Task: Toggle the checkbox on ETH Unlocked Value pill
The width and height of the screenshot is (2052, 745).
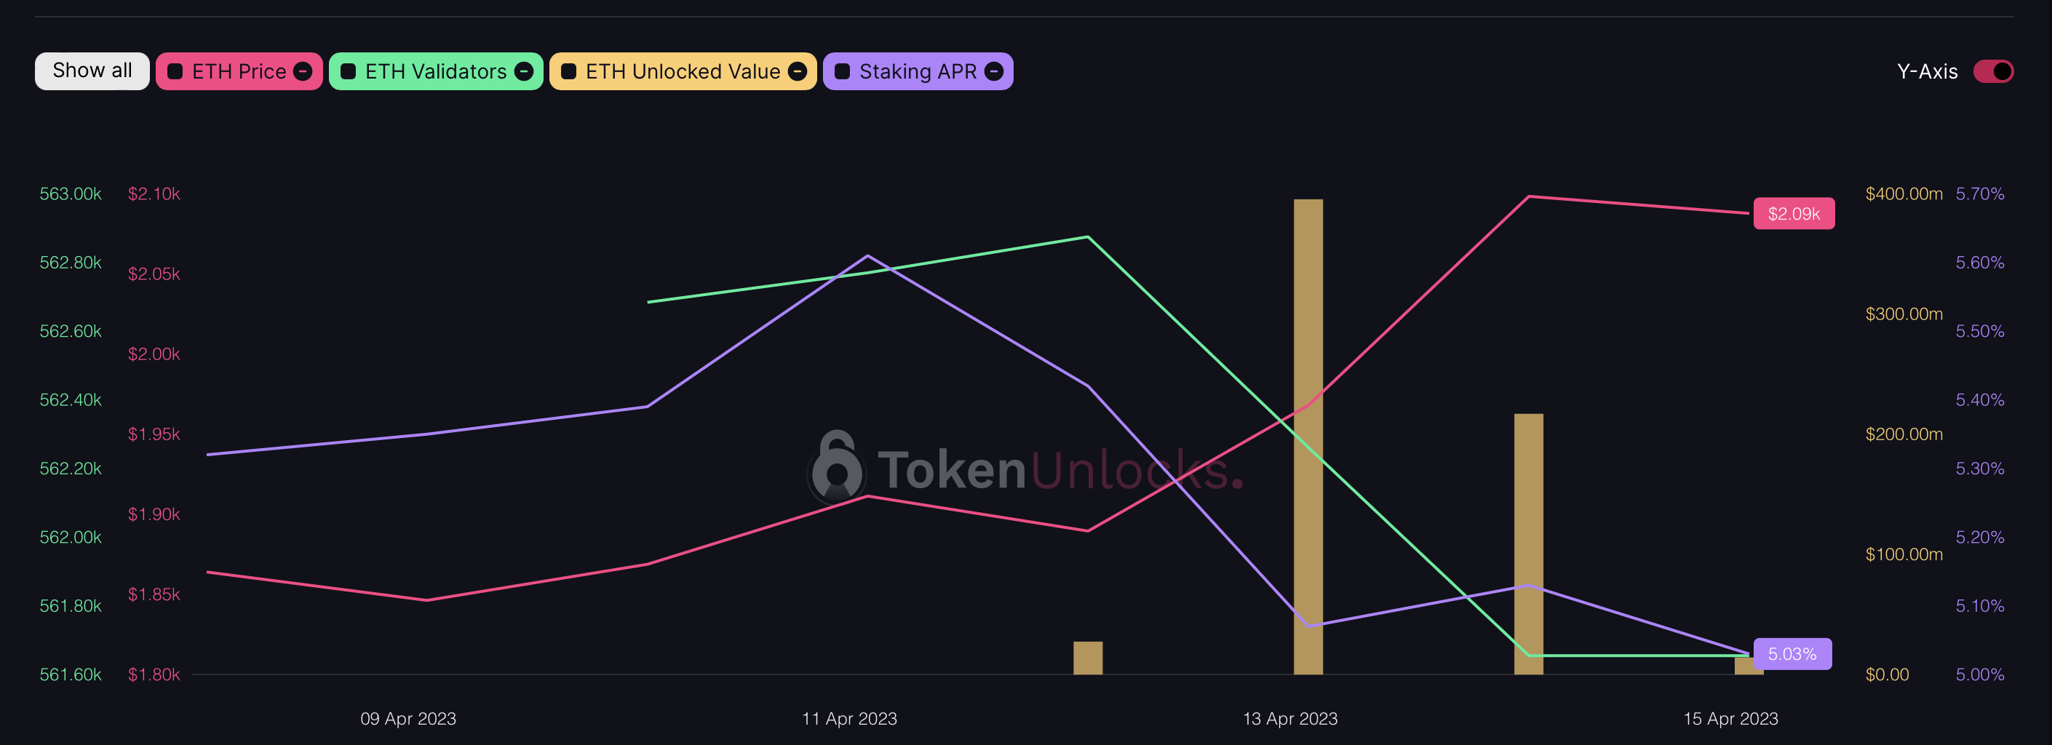Action: (569, 72)
